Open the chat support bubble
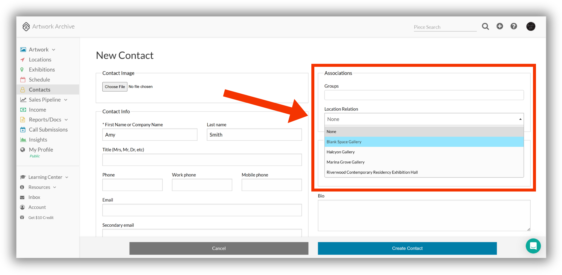562x275 pixels. point(533,246)
